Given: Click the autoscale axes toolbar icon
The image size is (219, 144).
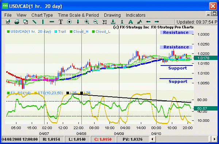Looking at the screenshot, I should 104,22.
